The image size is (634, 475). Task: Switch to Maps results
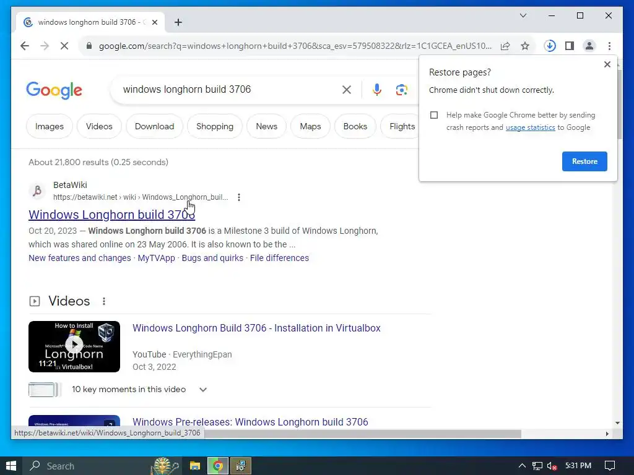(x=310, y=126)
